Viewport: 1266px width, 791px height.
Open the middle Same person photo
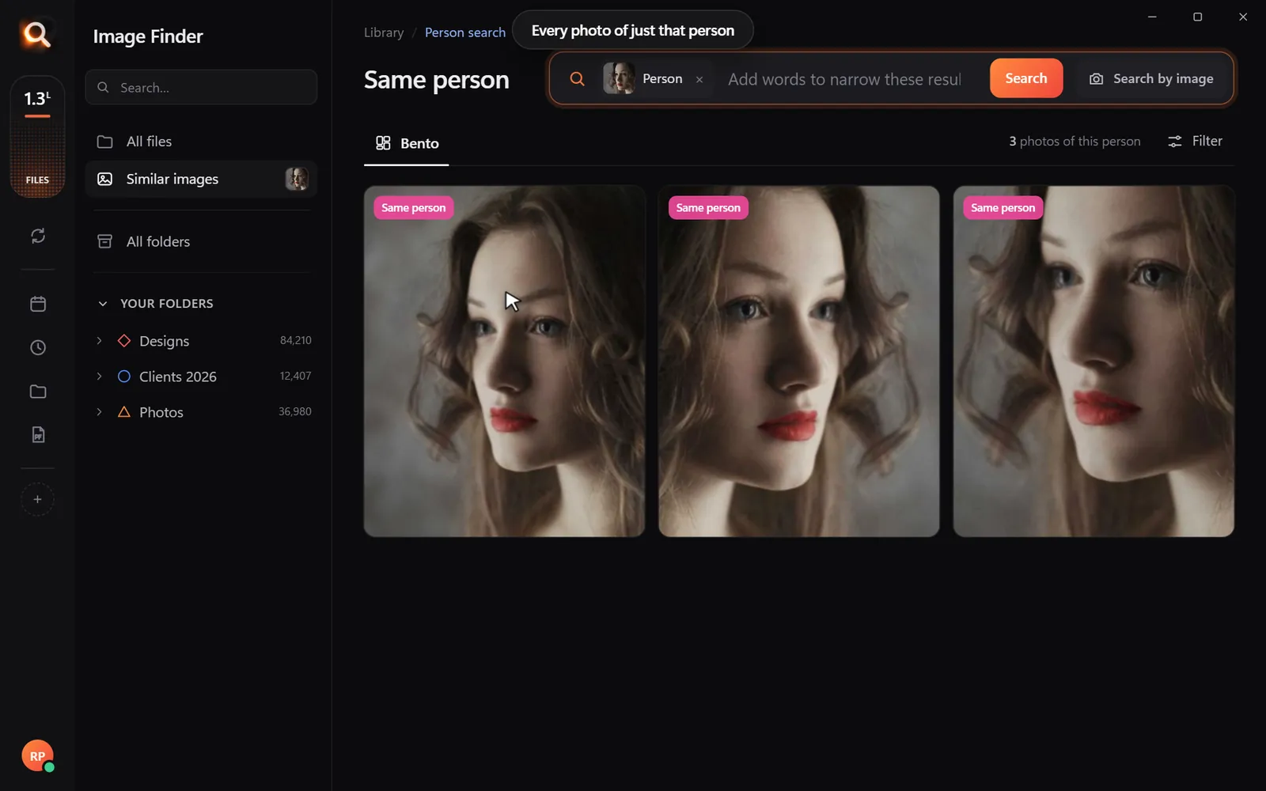click(798, 361)
